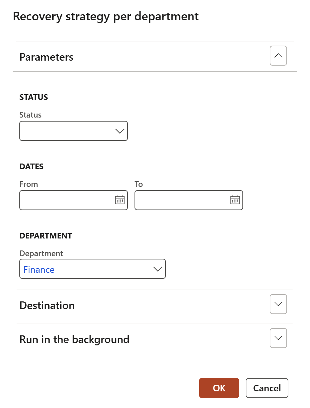Click the Run in the background heading
Screen dimensions: 310x408
click(75, 339)
